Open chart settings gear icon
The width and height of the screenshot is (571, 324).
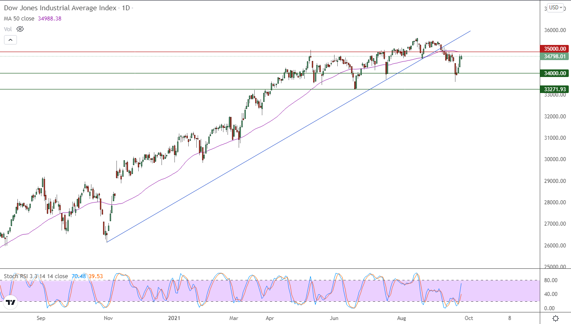click(x=555, y=318)
